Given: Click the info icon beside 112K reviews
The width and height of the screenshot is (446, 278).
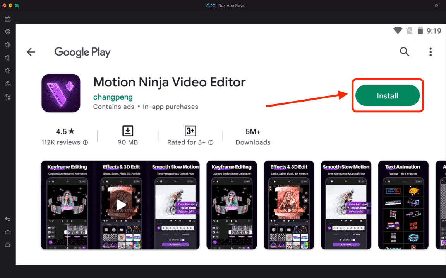Looking at the screenshot, I should coord(85,142).
